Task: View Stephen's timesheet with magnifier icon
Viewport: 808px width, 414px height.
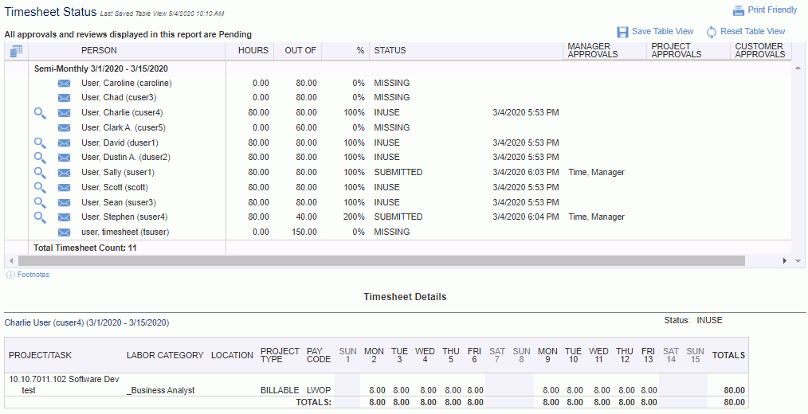Action: pyautogui.click(x=40, y=217)
